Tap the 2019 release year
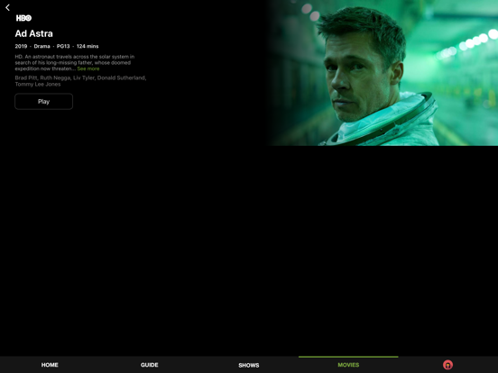 (21, 46)
